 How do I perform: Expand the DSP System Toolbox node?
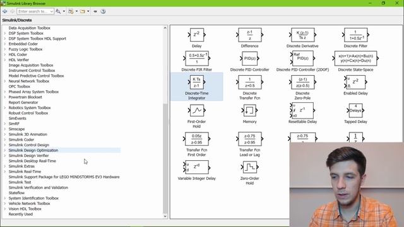click(x=4, y=33)
